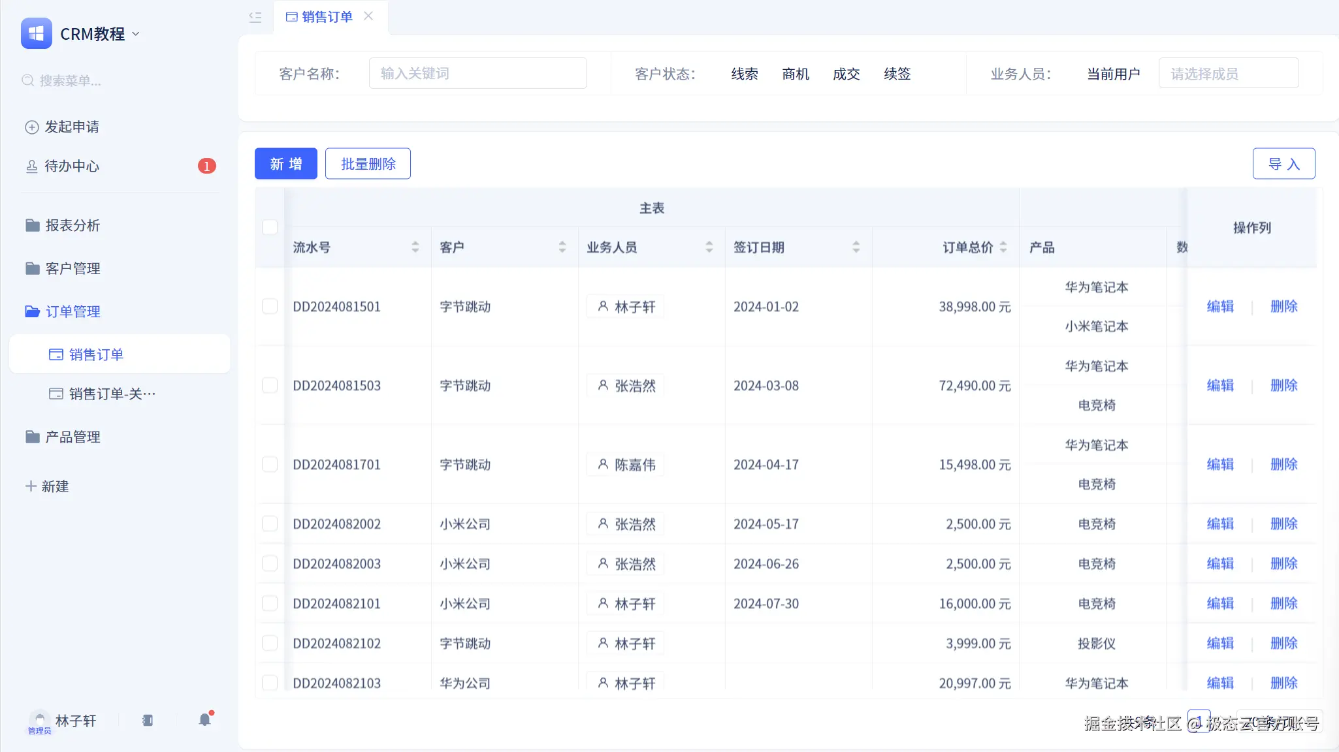Image resolution: width=1339 pixels, height=752 pixels.
Task: Open the 请选择成员 member dropdown
Action: click(1228, 73)
